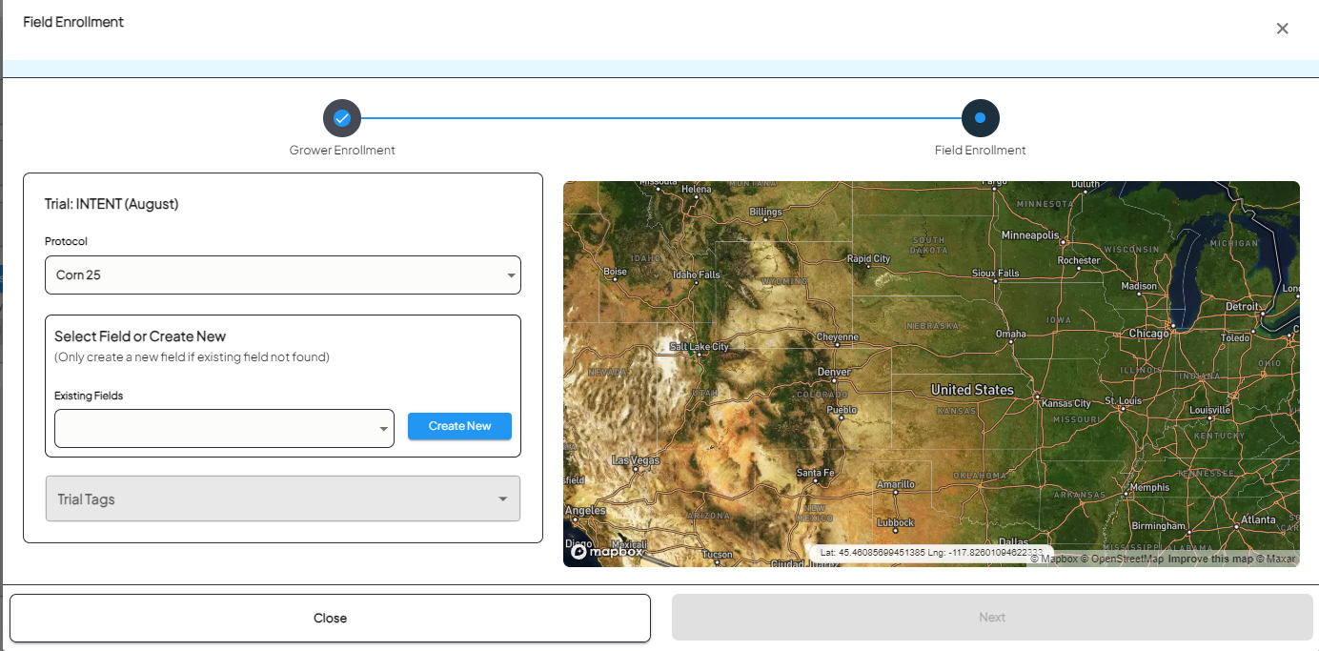This screenshot has height=651, width=1319.
Task: Open the © OpenStreetMap attribution link
Action: pyautogui.click(x=1122, y=559)
